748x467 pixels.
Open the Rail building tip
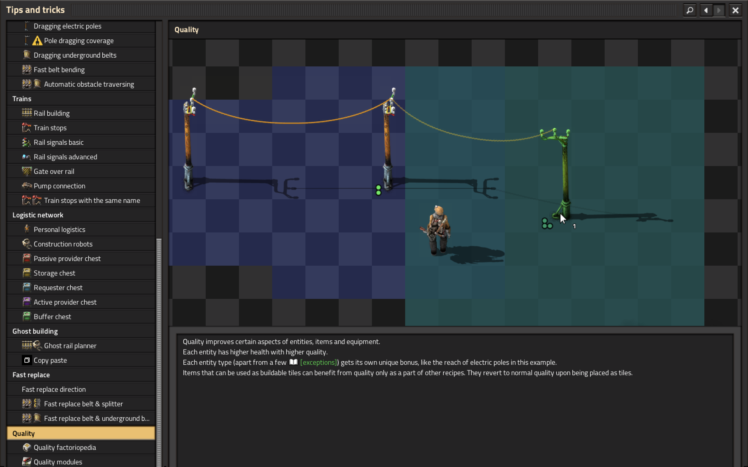[x=81, y=113]
